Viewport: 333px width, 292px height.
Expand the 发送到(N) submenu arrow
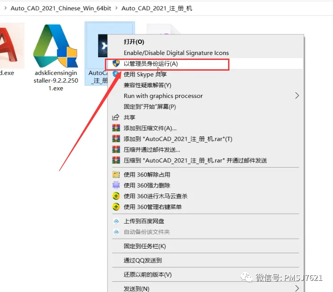click(297, 288)
